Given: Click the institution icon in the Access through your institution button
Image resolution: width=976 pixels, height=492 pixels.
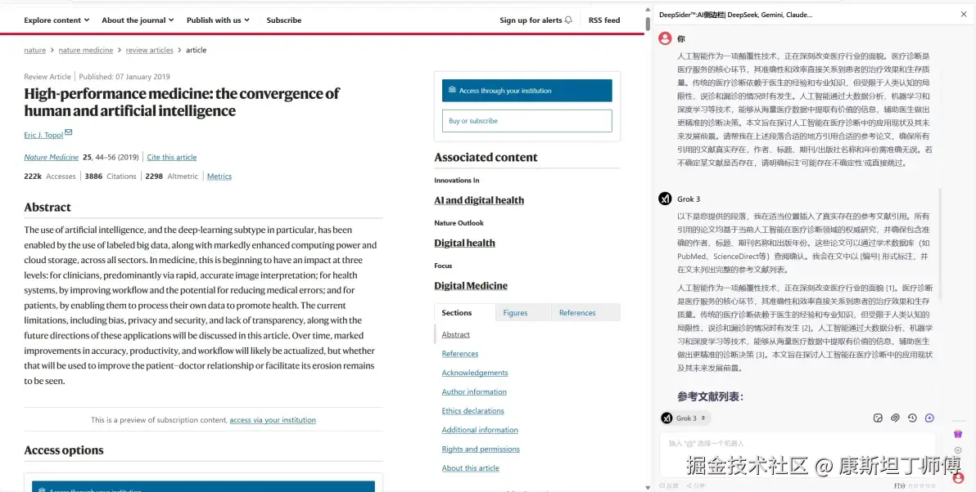Looking at the screenshot, I should tap(453, 91).
